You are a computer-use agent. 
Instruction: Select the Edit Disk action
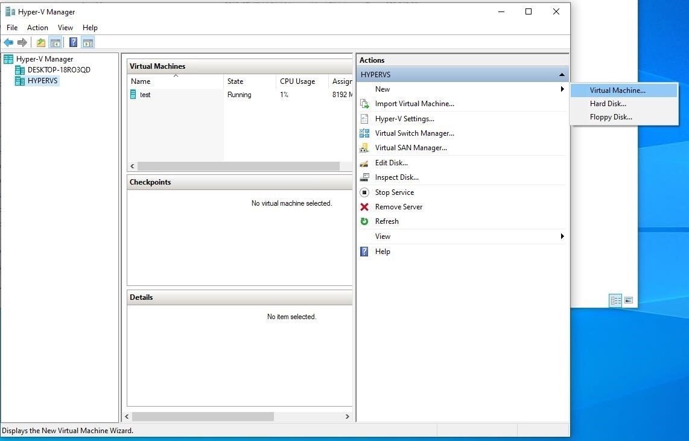(x=392, y=162)
